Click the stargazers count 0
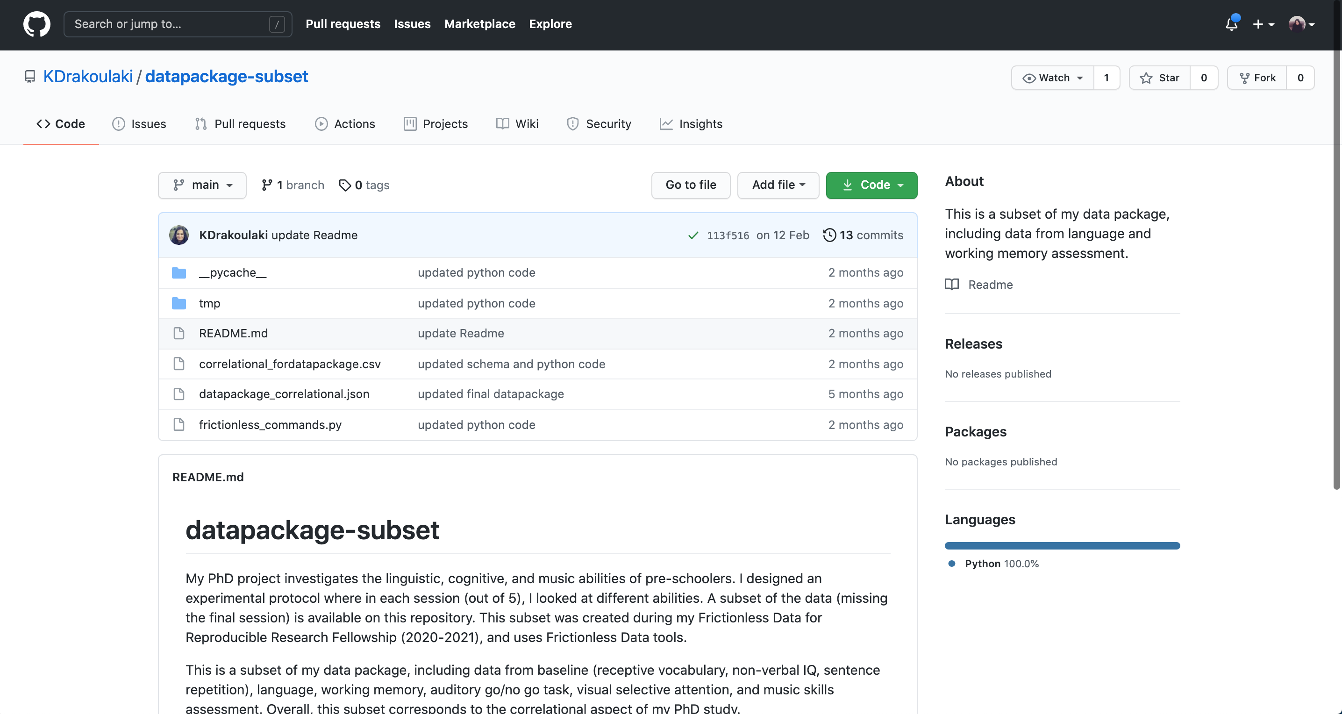The height and width of the screenshot is (714, 1342). [x=1204, y=78]
